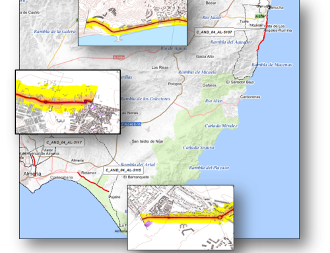
Task: Select the red road segment southeast of Retamar
Action: click(93, 182)
